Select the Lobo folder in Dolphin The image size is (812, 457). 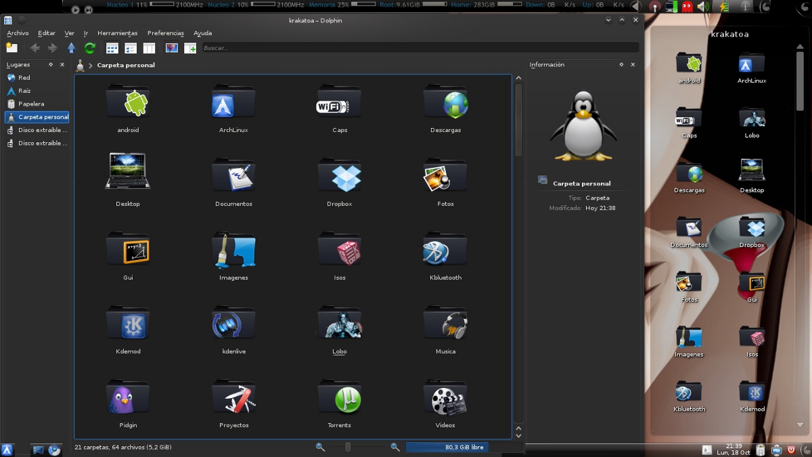[x=340, y=330]
